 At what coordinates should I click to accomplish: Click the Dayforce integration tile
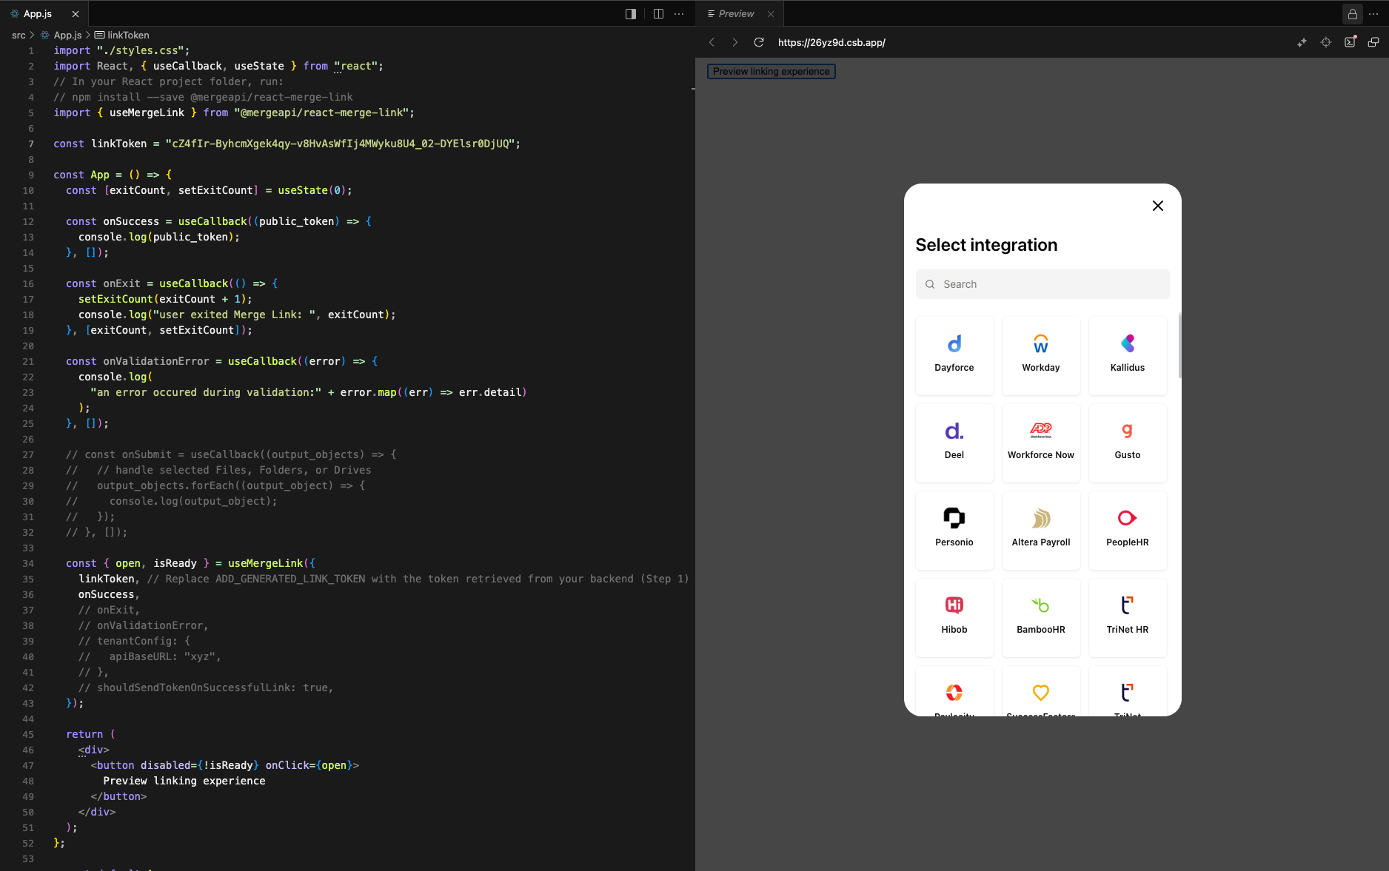(954, 354)
